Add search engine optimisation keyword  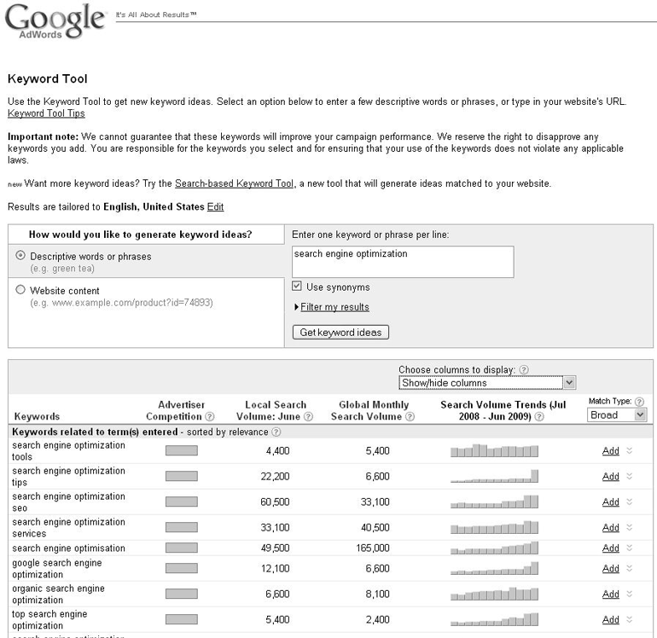pos(610,548)
